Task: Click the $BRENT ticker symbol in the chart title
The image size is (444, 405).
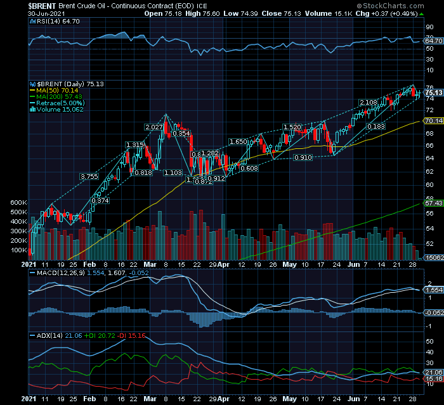Action: point(42,6)
